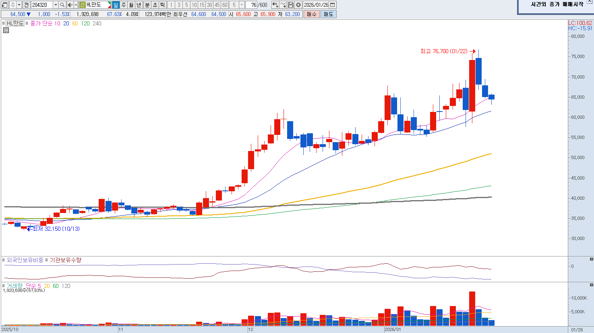This screenshot has height=333, width=594.
Task: Expand the stock code 204320 dropdown
Action: pyautogui.click(x=56, y=5)
